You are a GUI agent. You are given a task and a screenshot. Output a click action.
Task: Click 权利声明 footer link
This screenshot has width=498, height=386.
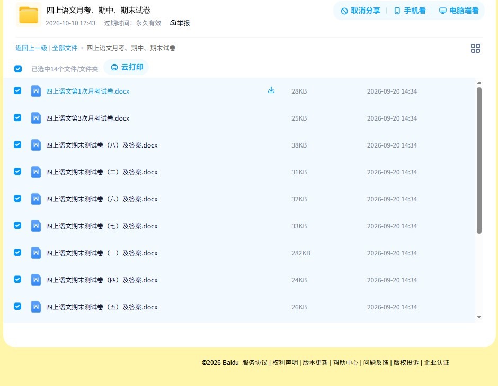(x=285, y=363)
